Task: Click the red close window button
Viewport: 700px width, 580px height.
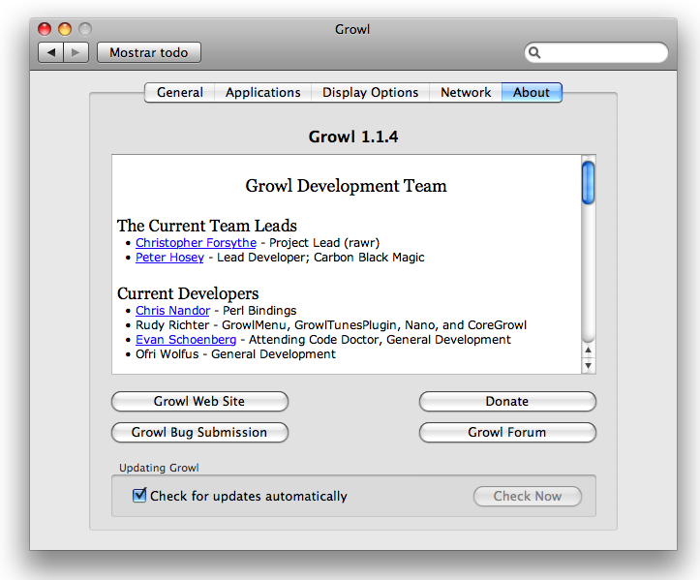Action: [x=45, y=29]
